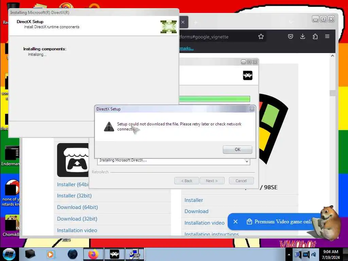The image size is (348, 261).
Task: Open the right column Installer link
Action: (x=193, y=200)
